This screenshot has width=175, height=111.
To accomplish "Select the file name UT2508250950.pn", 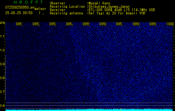I will coord(20,7).
